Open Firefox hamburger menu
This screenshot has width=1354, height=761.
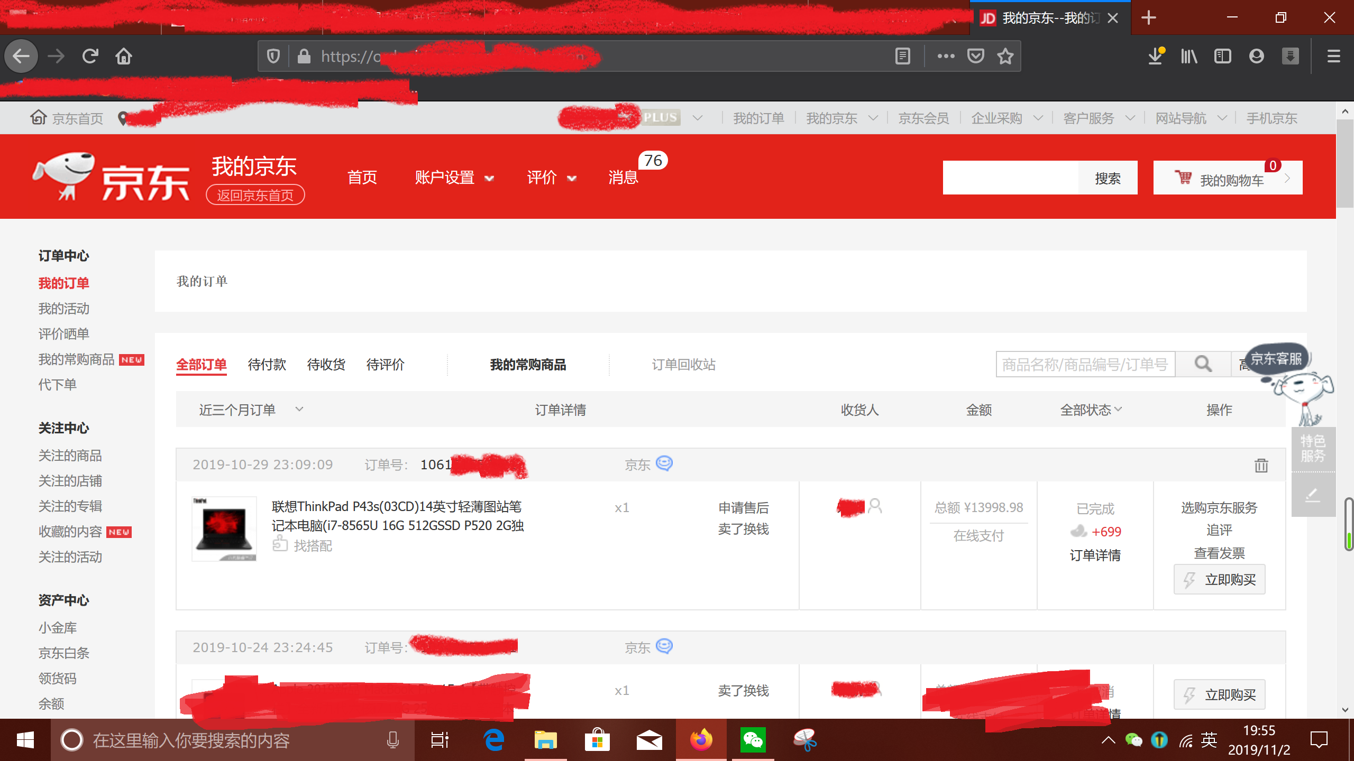click(1334, 56)
